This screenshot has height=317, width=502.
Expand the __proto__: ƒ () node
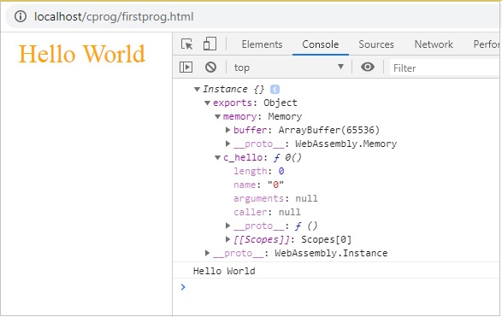pyautogui.click(x=227, y=226)
